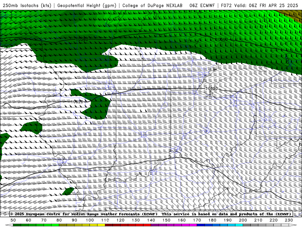Click the 'FRI APR 25 2025' valid date
This screenshot has height=227, width=302.
279,5
